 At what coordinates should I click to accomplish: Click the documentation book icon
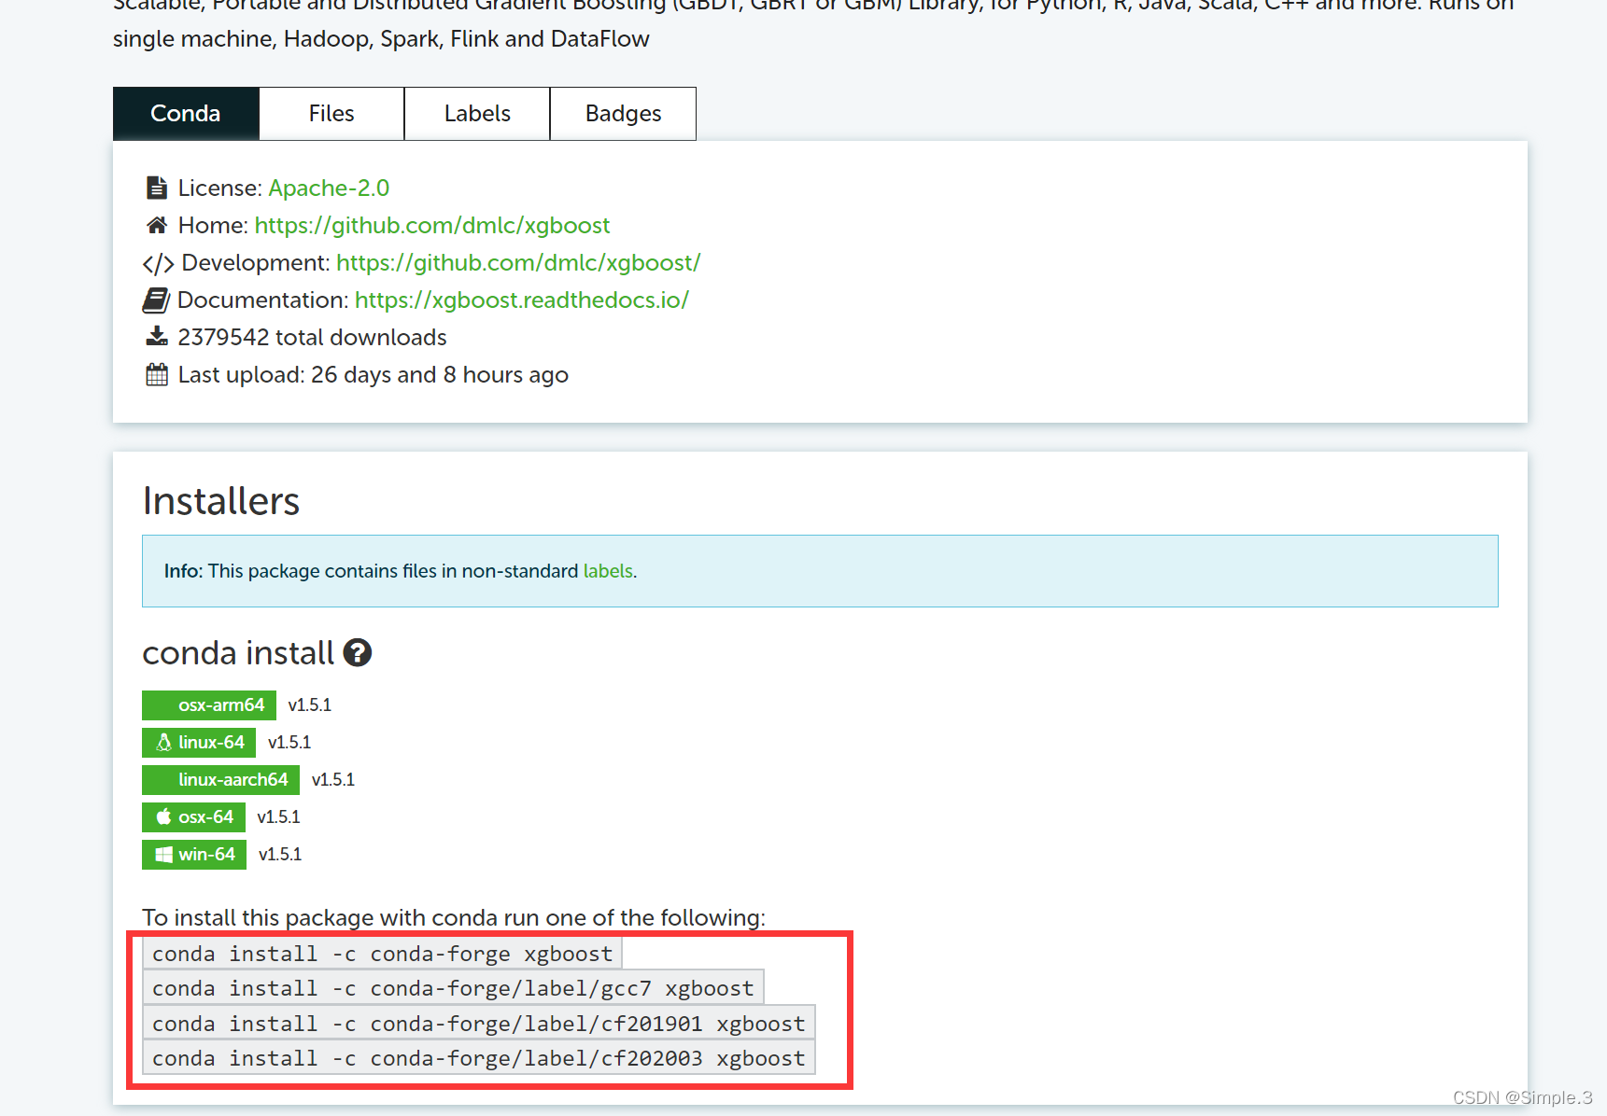[x=156, y=300]
